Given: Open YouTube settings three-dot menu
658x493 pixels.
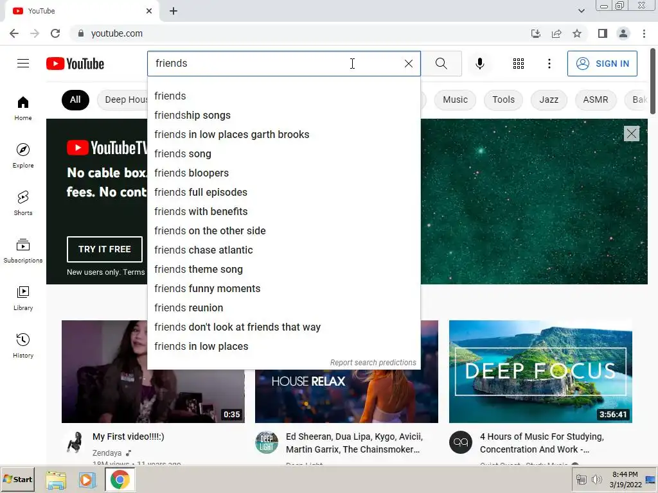Looking at the screenshot, I should (549, 64).
